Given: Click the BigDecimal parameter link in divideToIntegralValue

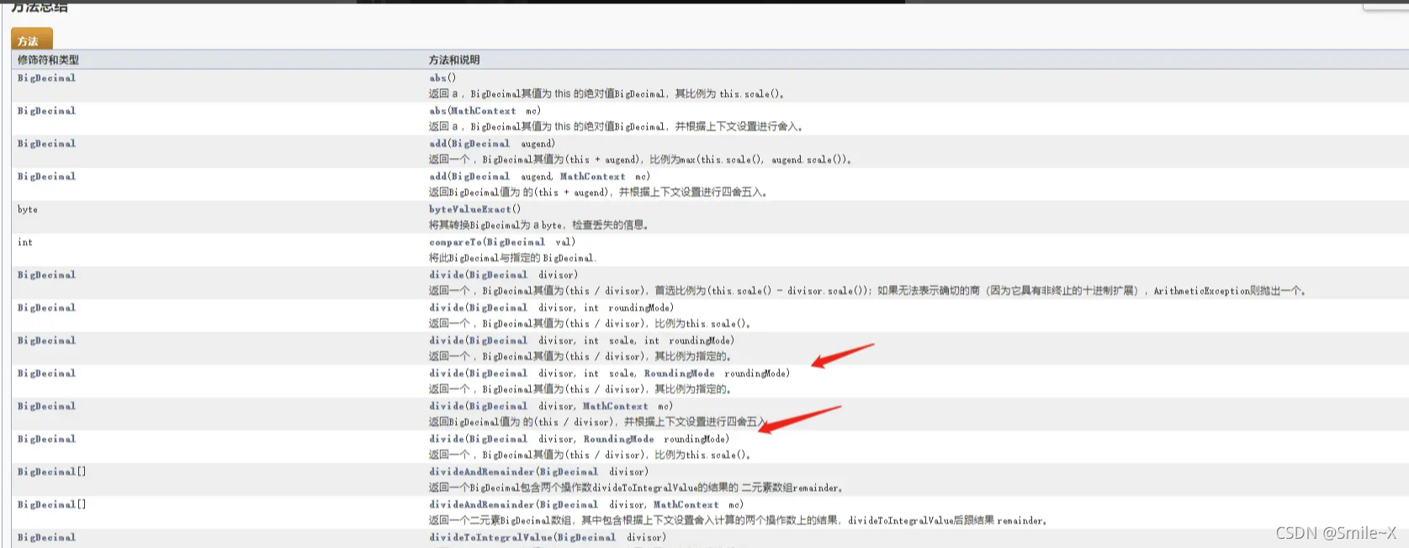Looking at the screenshot, I should pyautogui.click(x=587, y=536).
